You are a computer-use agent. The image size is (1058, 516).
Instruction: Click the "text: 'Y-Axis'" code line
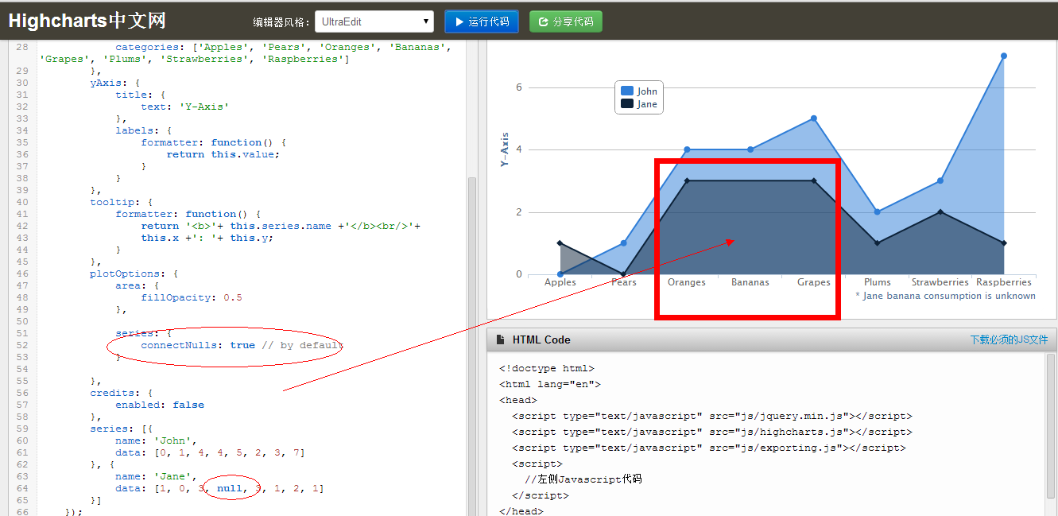[184, 107]
